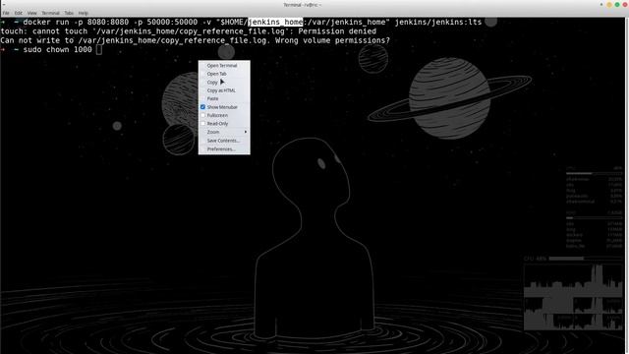Click the CPU 48% usage bar
The height and width of the screenshot is (354, 629).
click(585, 259)
